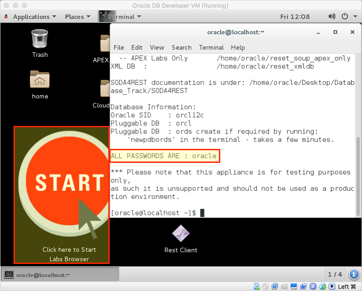Click the volume speaker icon in top panel
The height and width of the screenshot is (291, 362).
coord(332,16)
